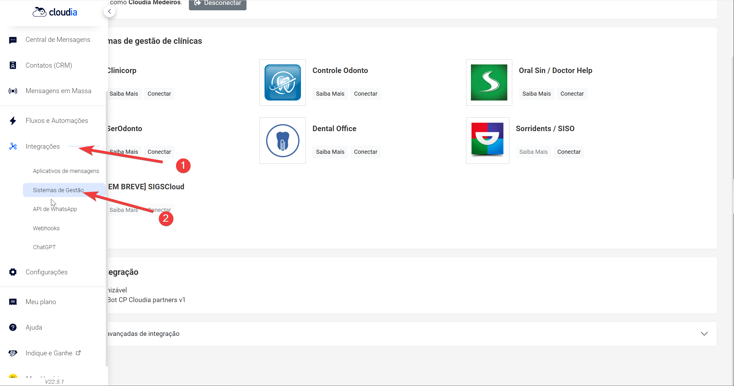The width and height of the screenshot is (734, 386).
Task: Click Conectar for Sorridents / SISO
Action: [x=569, y=152]
